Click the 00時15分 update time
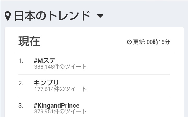The height and width of the screenshot is (117, 188). coord(158,42)
